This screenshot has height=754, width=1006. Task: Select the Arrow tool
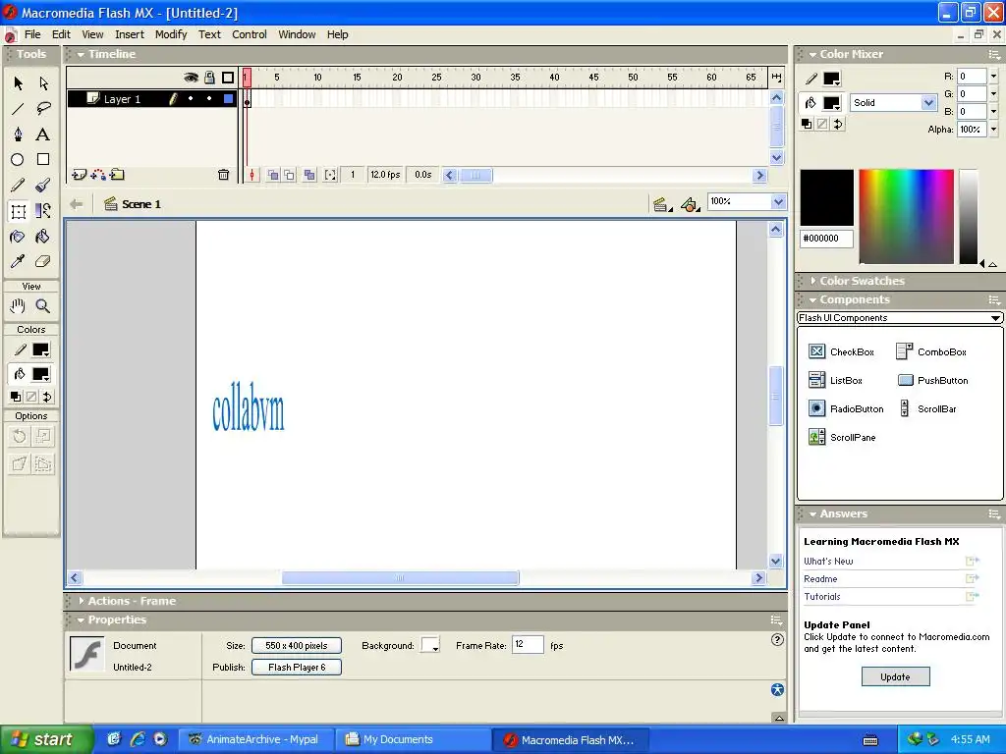click(x=18, y=83)
